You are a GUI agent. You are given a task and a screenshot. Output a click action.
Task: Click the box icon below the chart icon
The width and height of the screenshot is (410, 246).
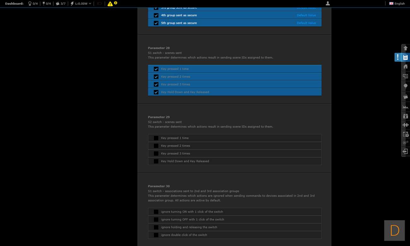pyautogui.click(x=406, y=116)
